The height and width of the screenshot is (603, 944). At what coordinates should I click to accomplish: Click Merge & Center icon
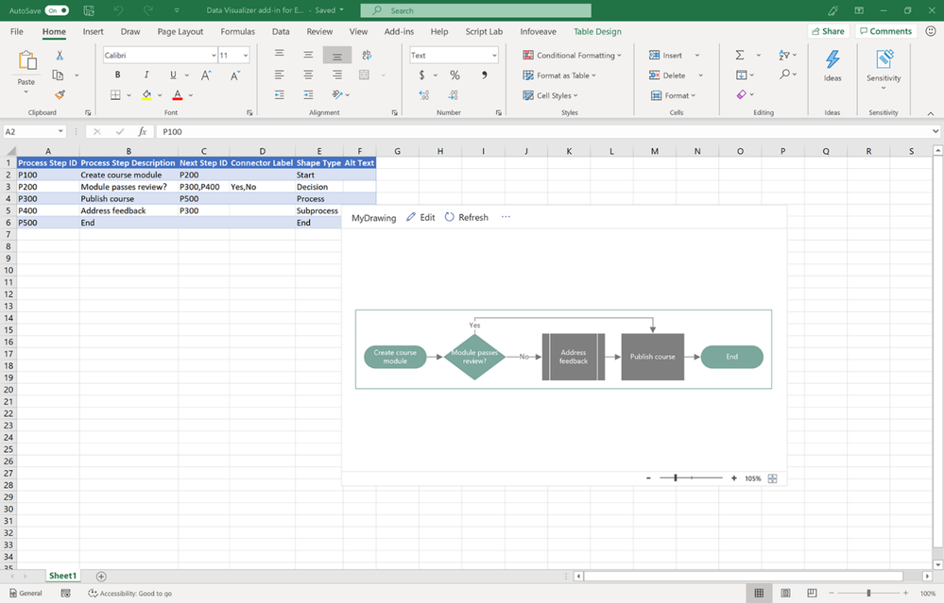click(x=364, y=75)
